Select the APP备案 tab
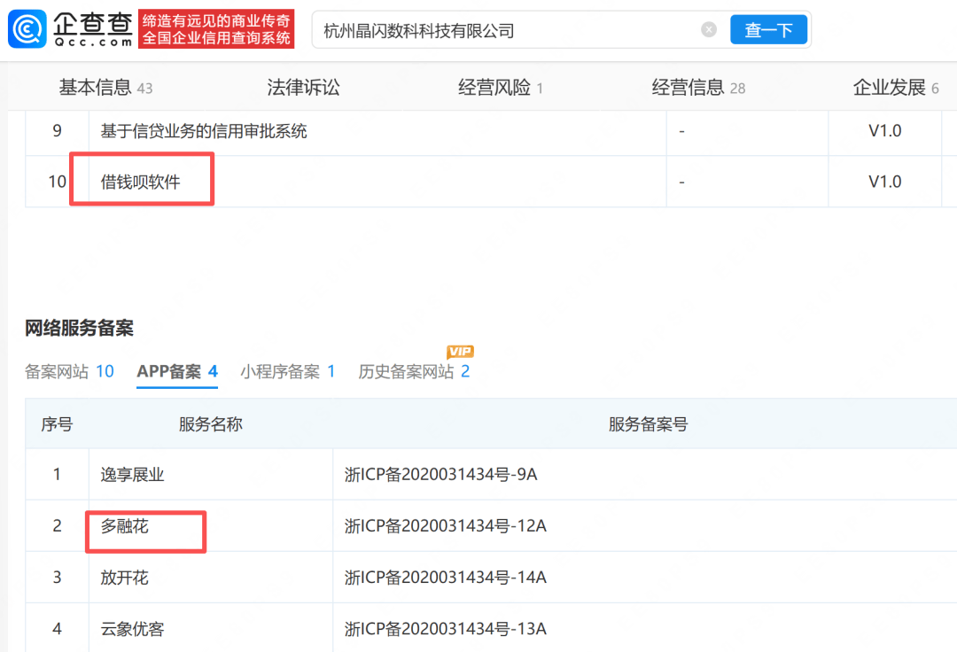The image size is (957, 652). [177, 371]
